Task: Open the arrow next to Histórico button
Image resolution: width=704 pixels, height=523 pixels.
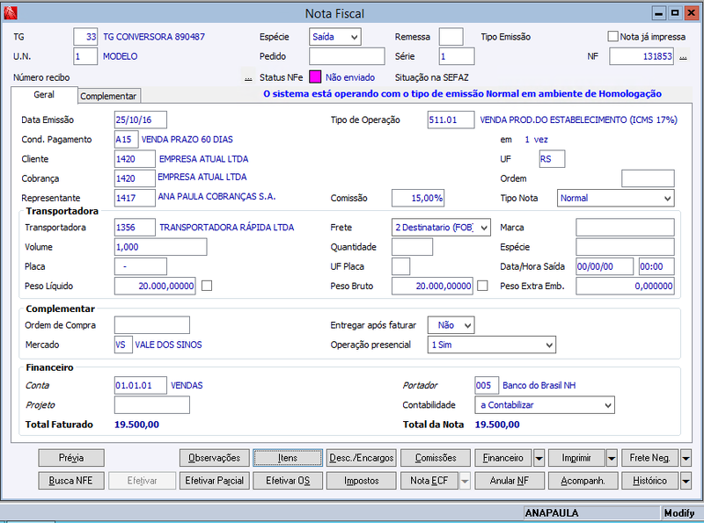Action: (686, 481)
